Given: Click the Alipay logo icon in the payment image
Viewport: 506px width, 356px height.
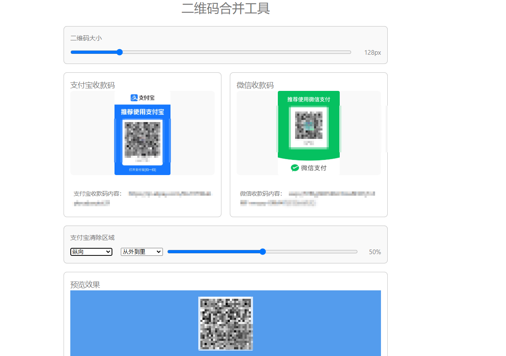Looking at the screenshot, I should click(x=134, y=98).
